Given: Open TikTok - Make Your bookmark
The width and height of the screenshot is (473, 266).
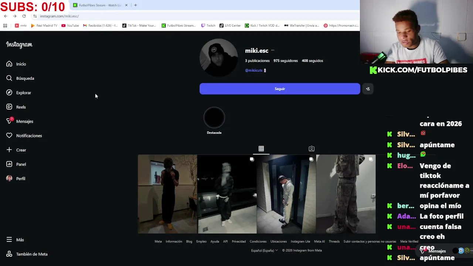Looking at the screenshot, I should pyautogui.click(x=139, y=25).
